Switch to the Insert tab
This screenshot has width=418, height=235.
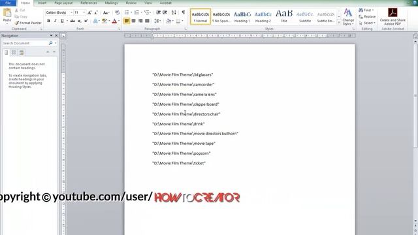pyautogui.click(x=42, y=3)
